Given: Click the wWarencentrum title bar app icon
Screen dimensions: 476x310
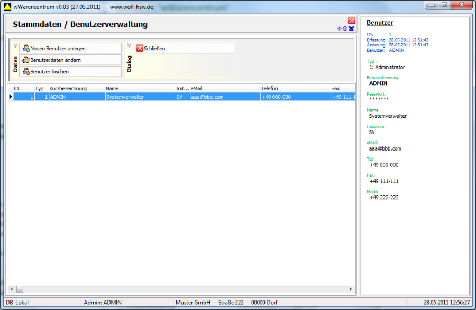Looking at the screenshot, I should [6, 6].
